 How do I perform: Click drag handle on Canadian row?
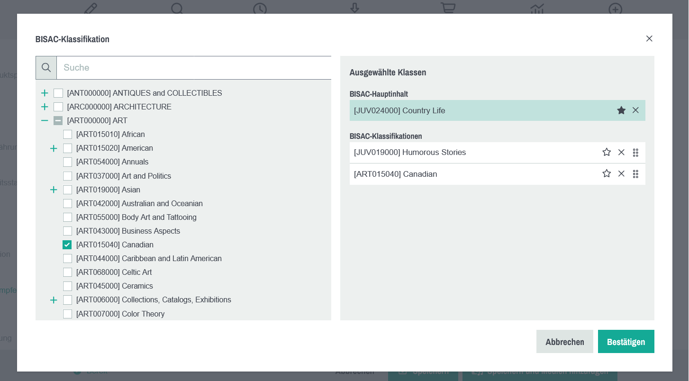click(635, 174)
